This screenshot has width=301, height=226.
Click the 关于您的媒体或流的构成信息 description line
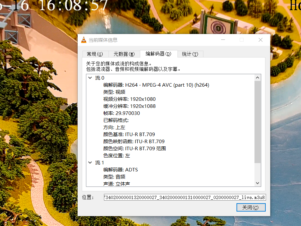click(x=119, y=64)
